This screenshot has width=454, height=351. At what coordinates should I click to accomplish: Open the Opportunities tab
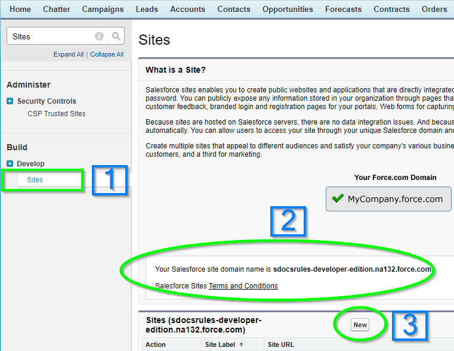tap(288, 10)
